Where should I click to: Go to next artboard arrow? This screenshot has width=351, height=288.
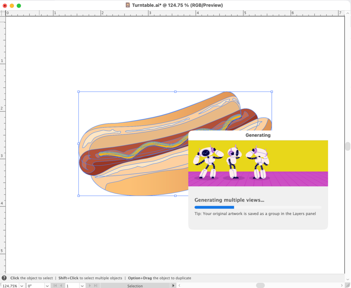pos(90,286)
